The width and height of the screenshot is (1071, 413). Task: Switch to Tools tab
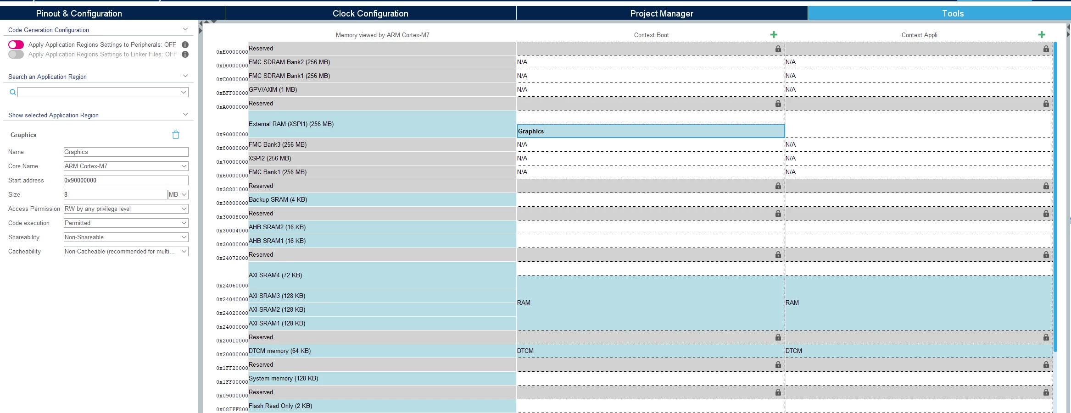[x=939, y=13]
